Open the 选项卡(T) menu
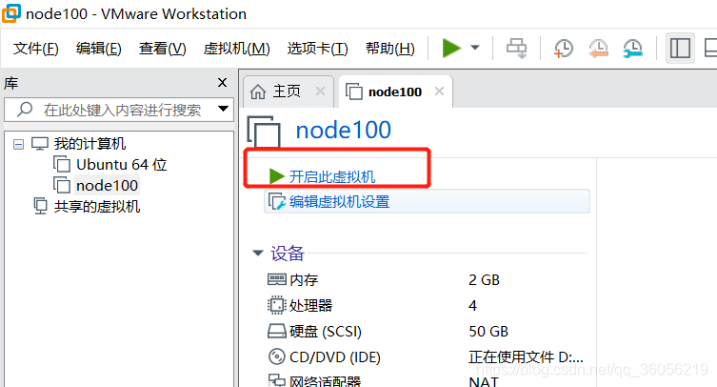717x387 pixels. [317, 48]
